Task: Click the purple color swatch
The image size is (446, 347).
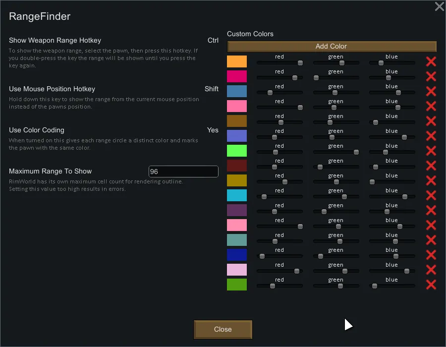Action: tap(237, 210)
